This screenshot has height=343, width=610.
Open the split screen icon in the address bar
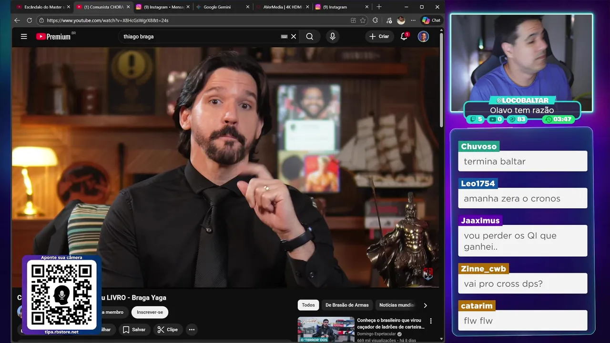click(353, 20)
